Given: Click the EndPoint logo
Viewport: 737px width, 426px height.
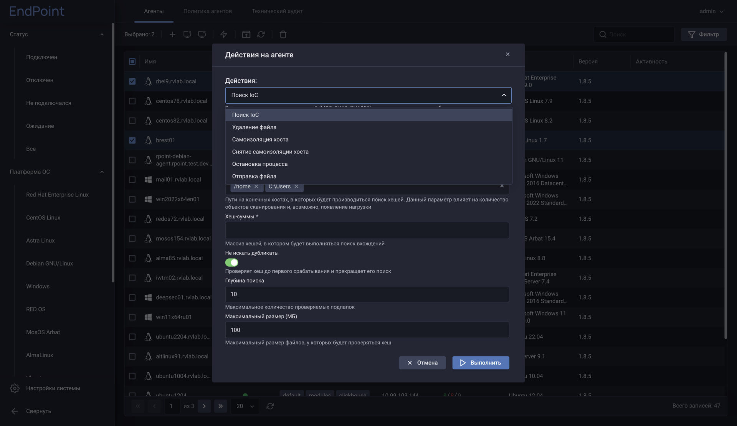Looking at the screenshot, I should click(x=36, y=11).
